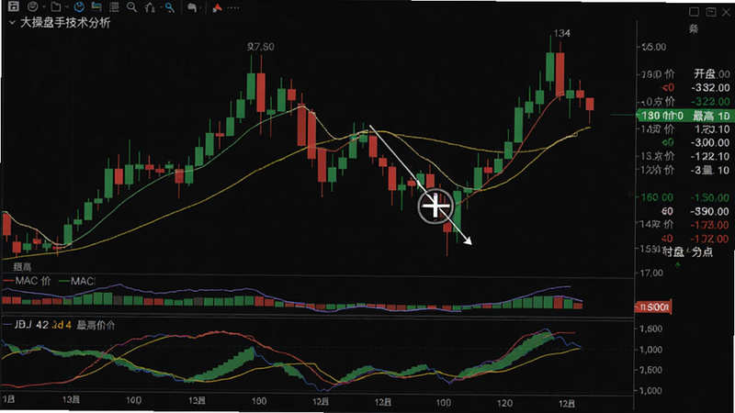Viewport: 735px width, 413px height.
Task: Click the 27.50 high price label
Action: click(x=261, y=47)
